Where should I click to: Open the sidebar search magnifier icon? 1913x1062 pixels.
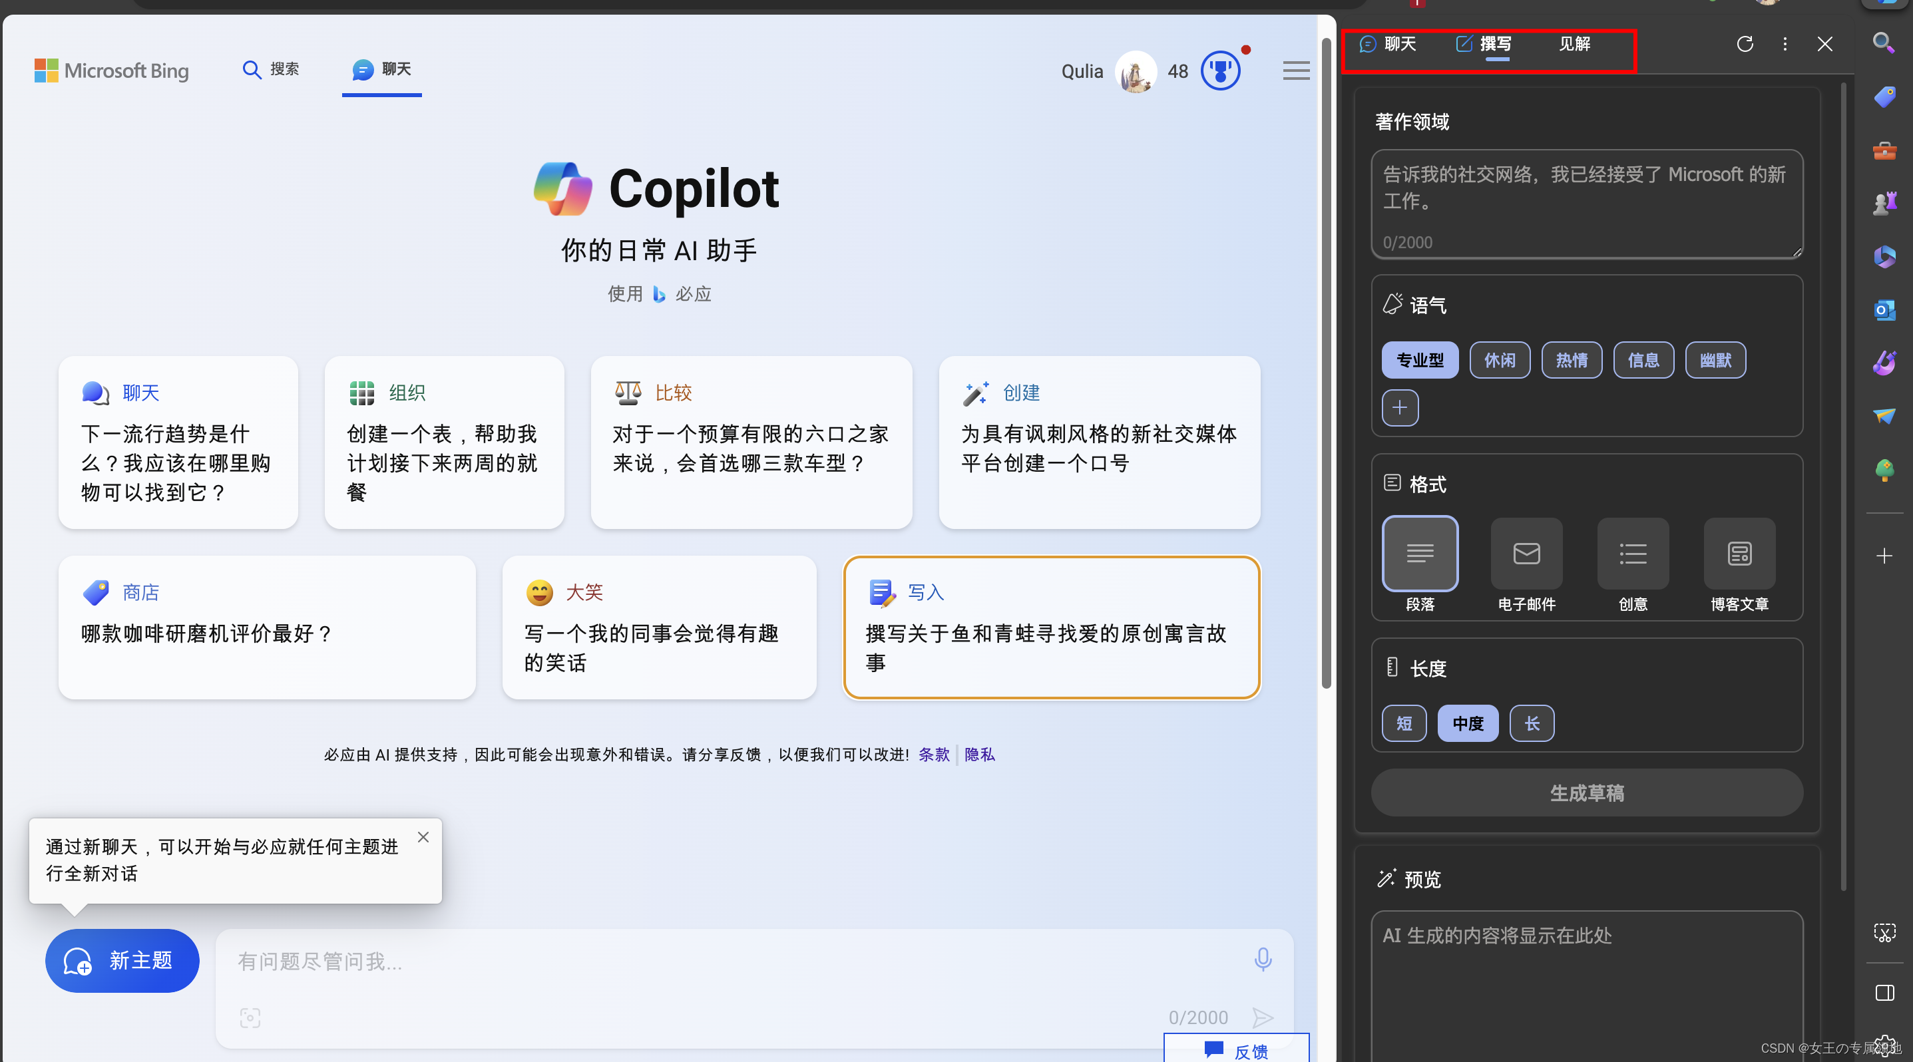[x=1884, y=43]
